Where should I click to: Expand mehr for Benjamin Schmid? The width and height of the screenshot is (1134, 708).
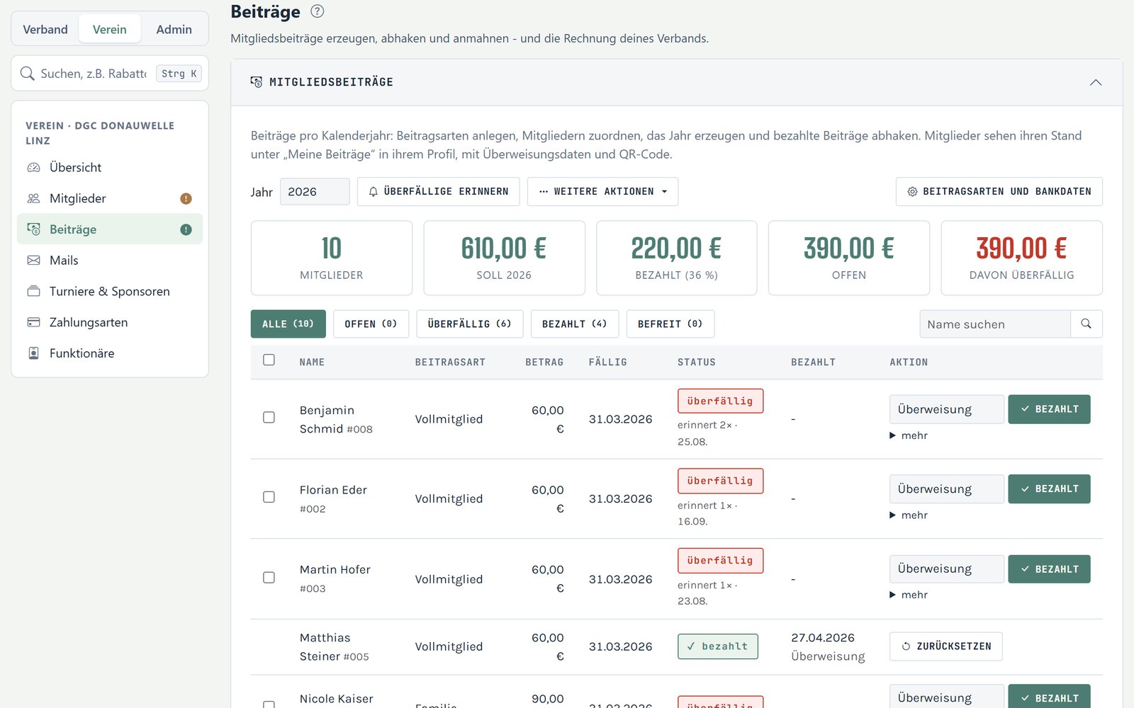909,435
